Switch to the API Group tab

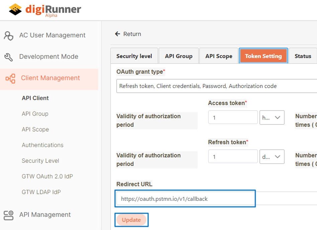179,56
